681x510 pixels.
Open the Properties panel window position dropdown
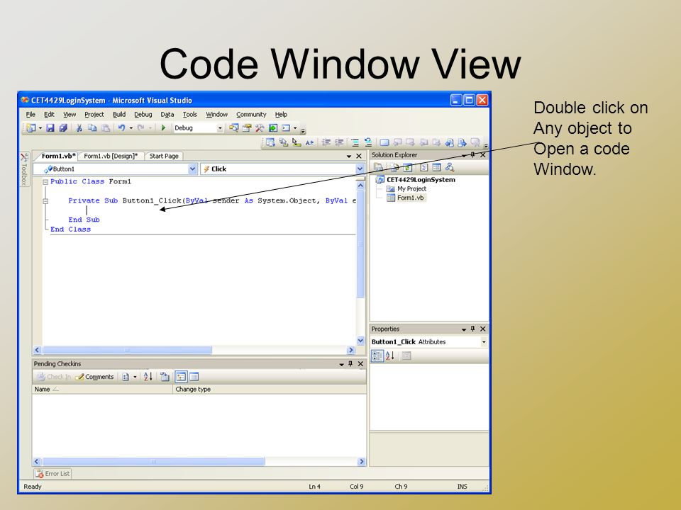[x=464, y=329]
